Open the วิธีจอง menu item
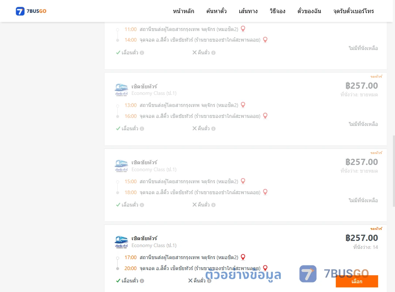 pyautogui.click(x=277, y=11)
